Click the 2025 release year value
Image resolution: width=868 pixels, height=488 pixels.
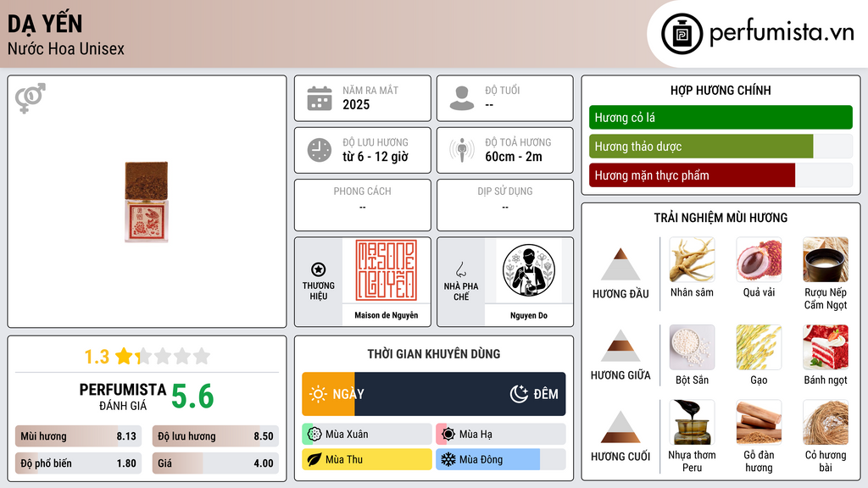pos(356,104)
